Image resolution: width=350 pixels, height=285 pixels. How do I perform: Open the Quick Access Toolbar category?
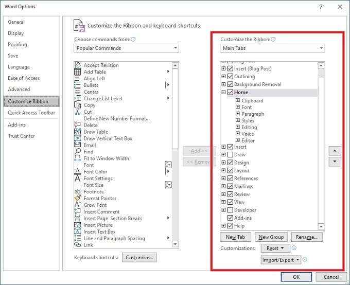click(x=31, y=113)
